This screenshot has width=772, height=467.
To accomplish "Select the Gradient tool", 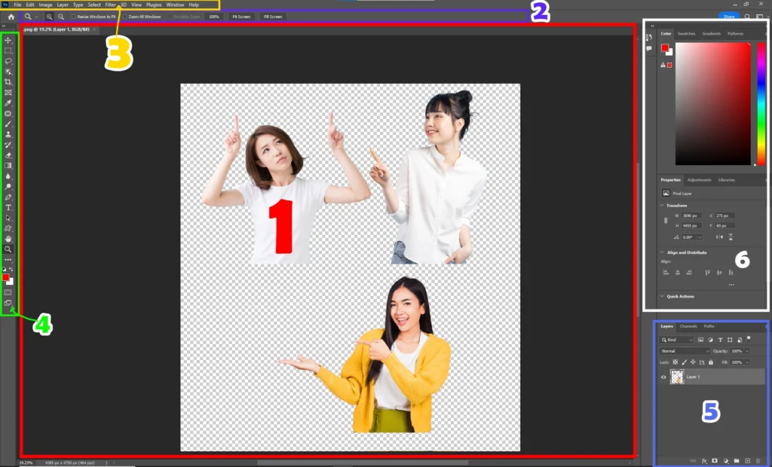I will point(8,166).
